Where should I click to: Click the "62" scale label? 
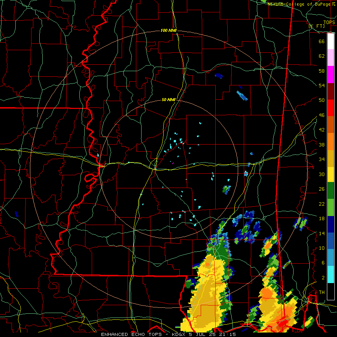pyautogui.click(x=322, y=56)
